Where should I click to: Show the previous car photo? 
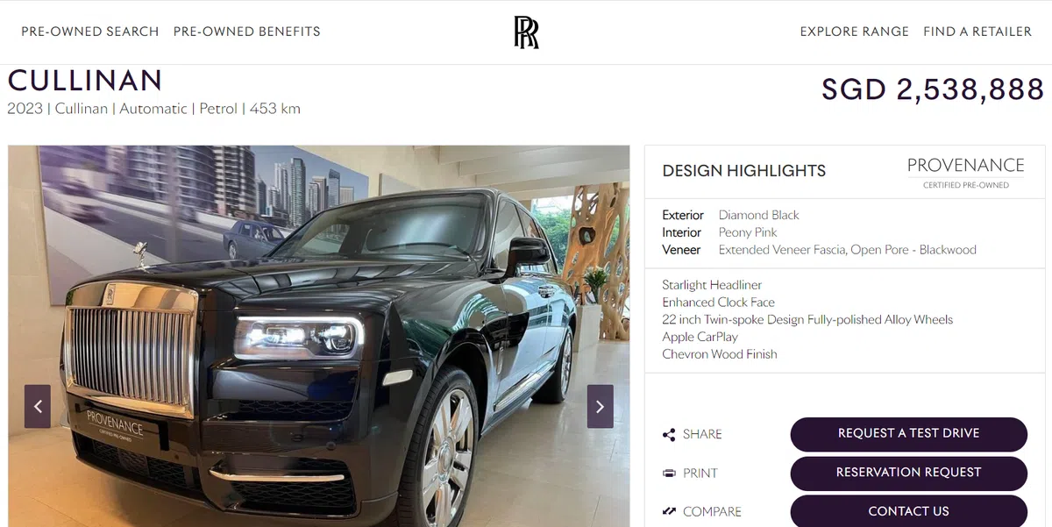[x=38, y=407]
